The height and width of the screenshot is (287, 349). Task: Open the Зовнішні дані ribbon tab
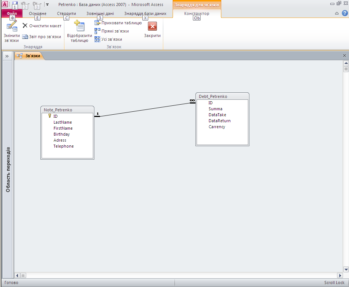(x=100, y=13)
